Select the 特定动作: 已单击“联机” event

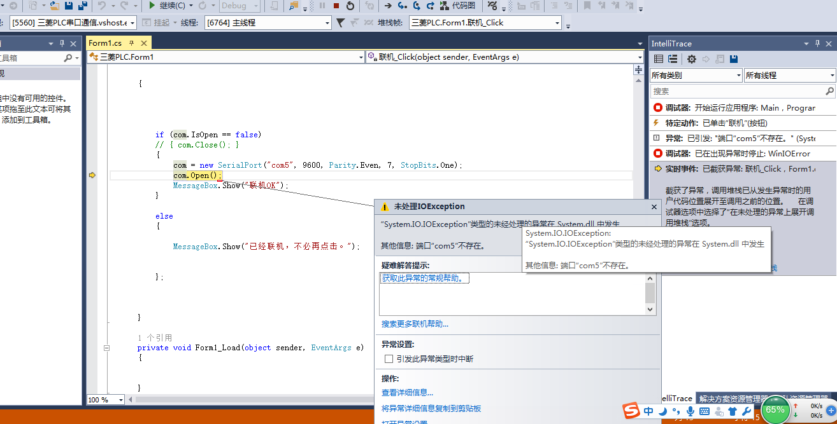tap(742, 123)
